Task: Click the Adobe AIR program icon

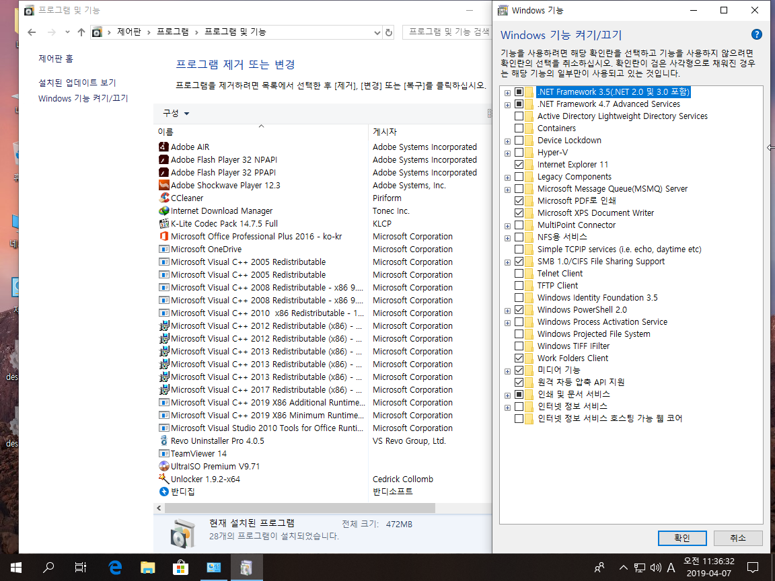Action: 163,147
